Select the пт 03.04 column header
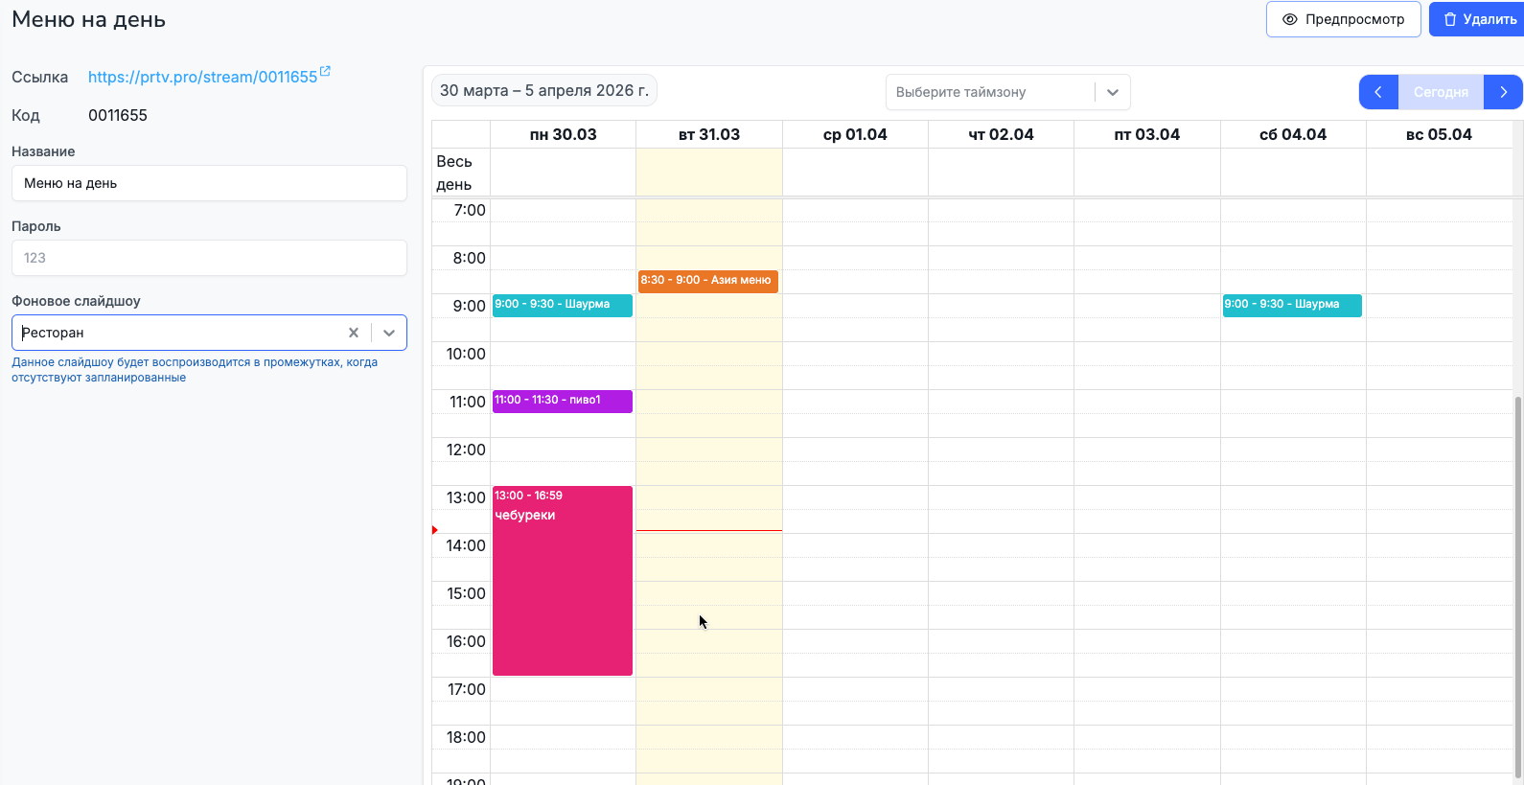The height and width of the screenshot is (785, 1524). 1146,135
